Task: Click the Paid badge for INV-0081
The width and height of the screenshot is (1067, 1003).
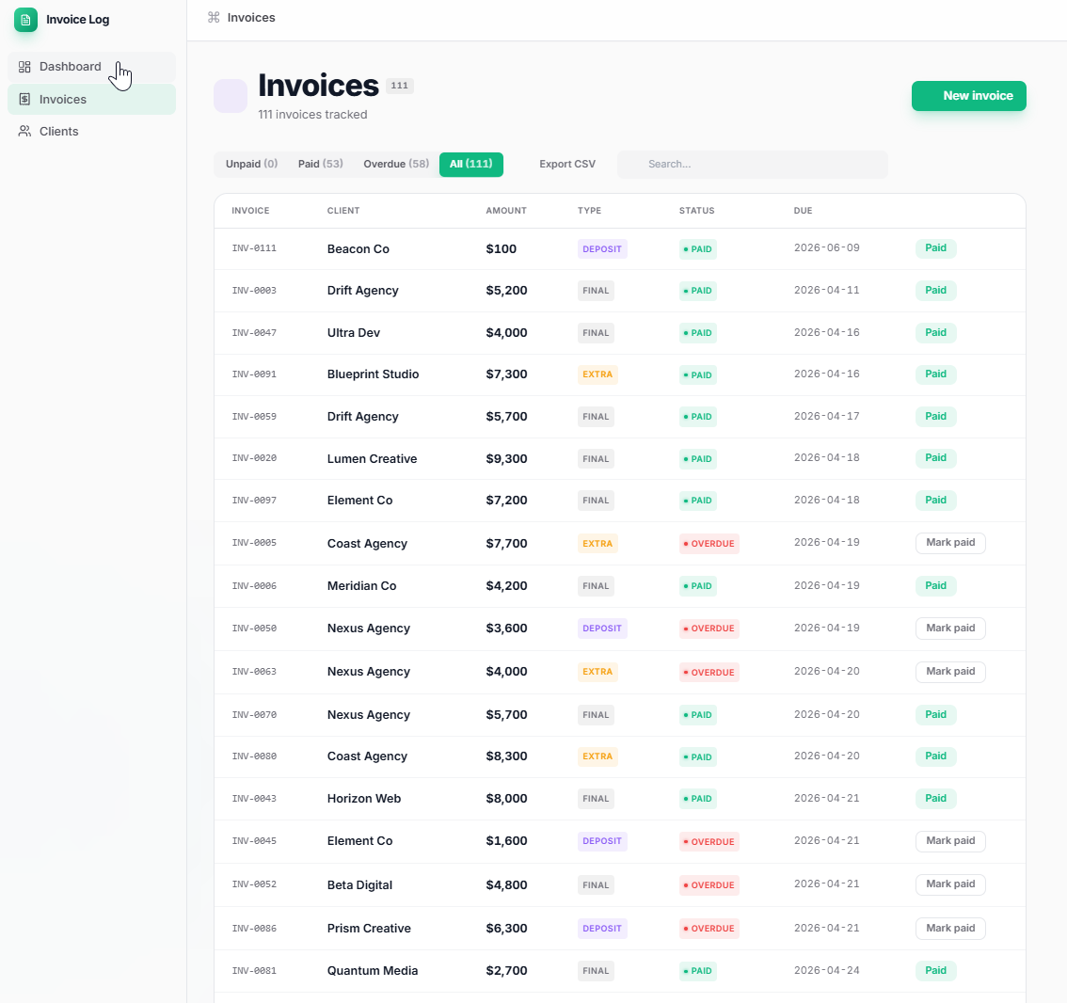Action: pyautogui.click(x=935, y=971)
